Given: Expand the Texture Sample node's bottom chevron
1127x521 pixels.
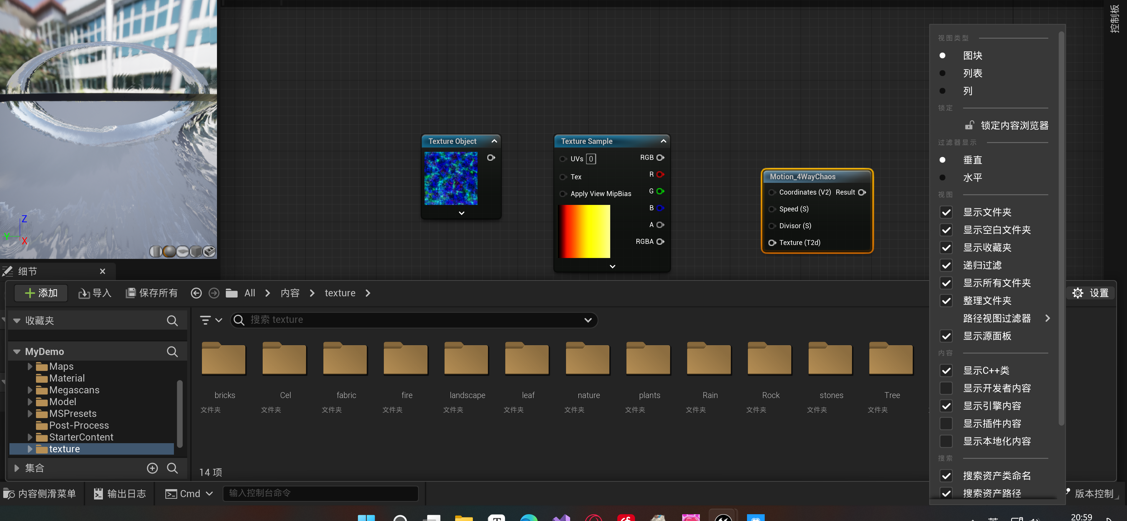Looking at the screenshot, I should tap(613, 267).
